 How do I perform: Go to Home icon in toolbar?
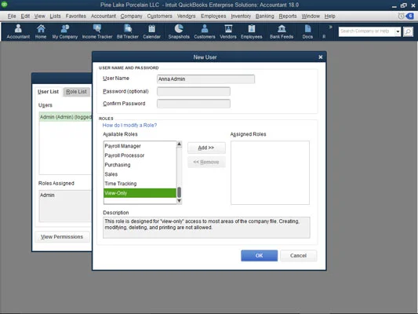41,31
